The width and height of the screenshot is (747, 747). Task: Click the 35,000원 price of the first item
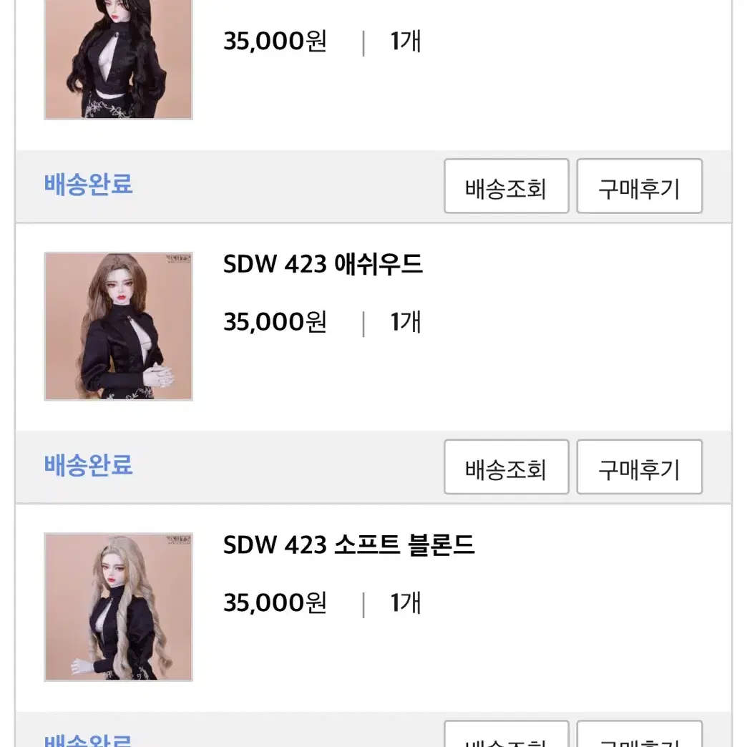(275, 41)
